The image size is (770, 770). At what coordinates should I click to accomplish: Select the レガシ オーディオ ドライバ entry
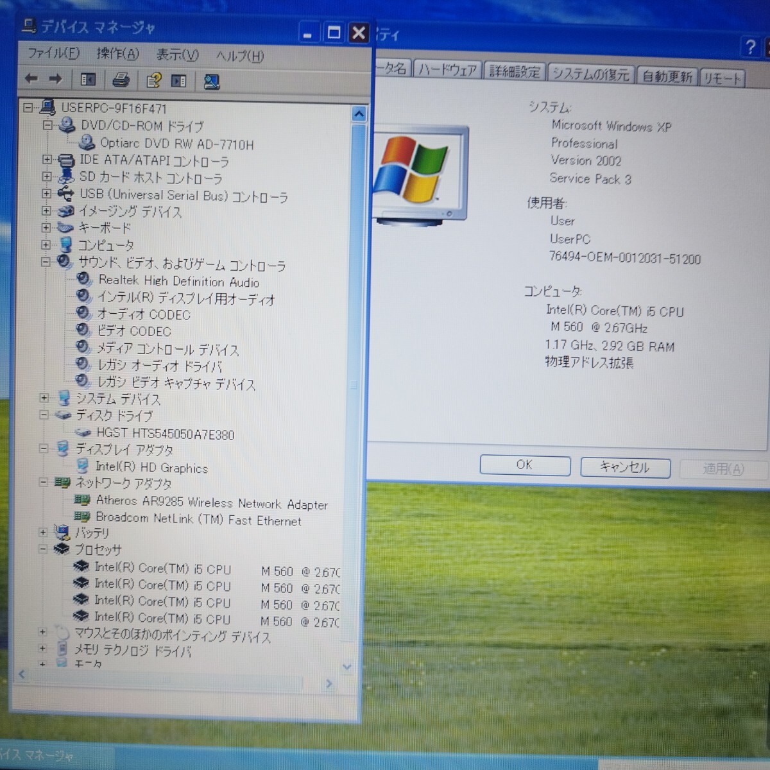(160, 366)
